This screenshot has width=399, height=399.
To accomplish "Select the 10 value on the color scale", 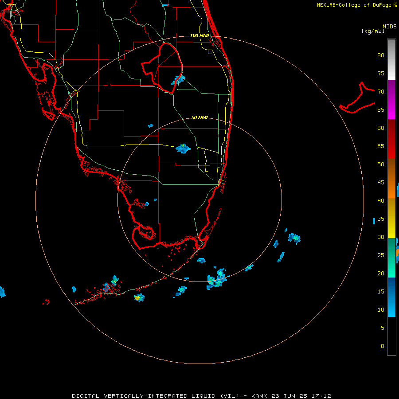I will click(x=381, y=310).
